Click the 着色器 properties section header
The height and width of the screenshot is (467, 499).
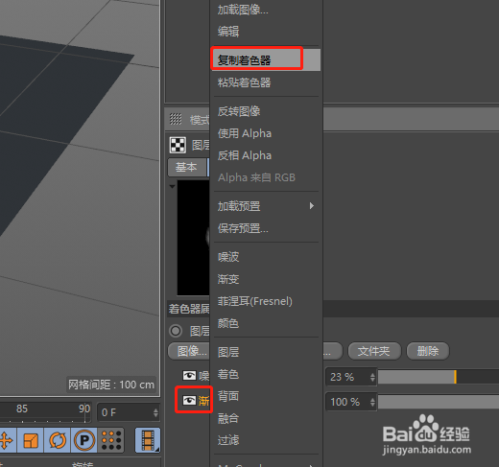[x=189, y=309]
